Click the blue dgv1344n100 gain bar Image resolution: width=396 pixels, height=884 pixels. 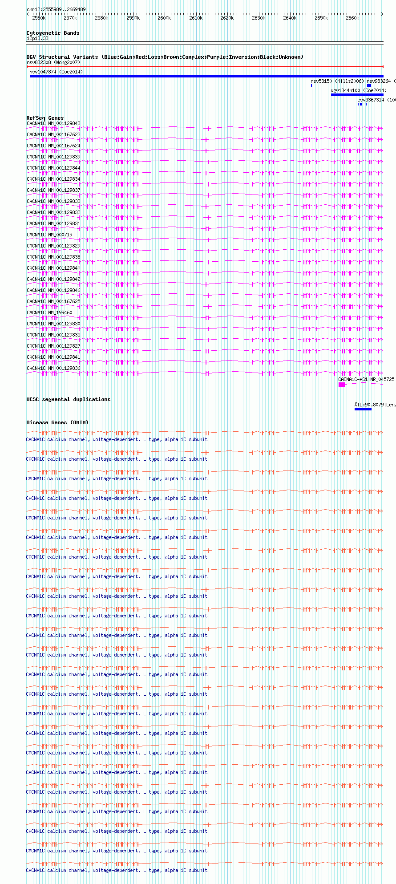[357, 95]
